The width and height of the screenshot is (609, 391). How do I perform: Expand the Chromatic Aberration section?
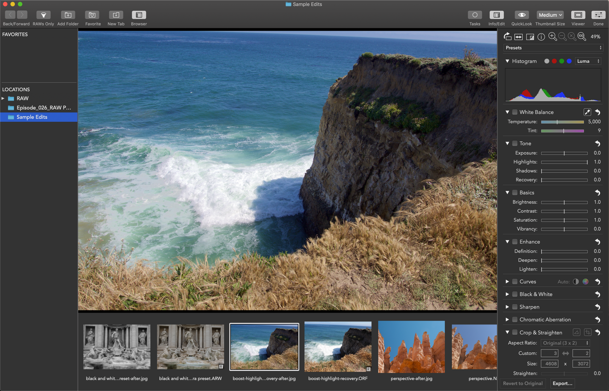[507, 319]
